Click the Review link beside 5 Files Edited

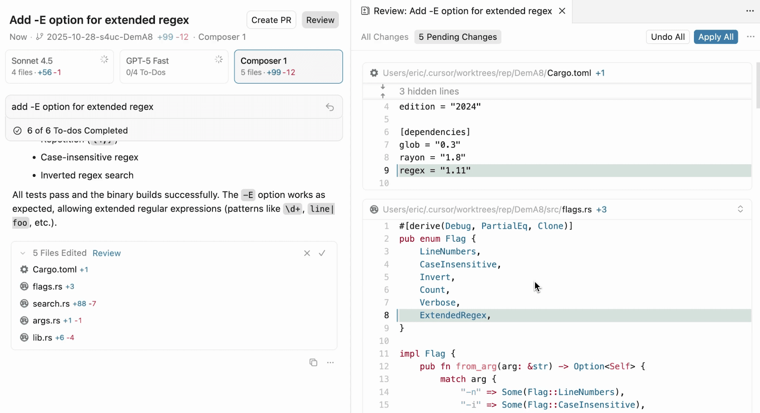click(106, 253)
